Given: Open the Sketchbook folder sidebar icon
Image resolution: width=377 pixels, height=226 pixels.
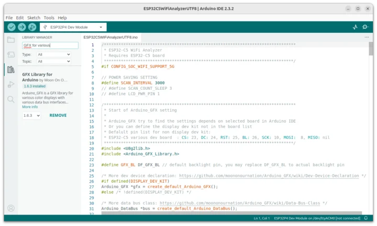Looking at the screenshot, I should (x=10, y=40).
